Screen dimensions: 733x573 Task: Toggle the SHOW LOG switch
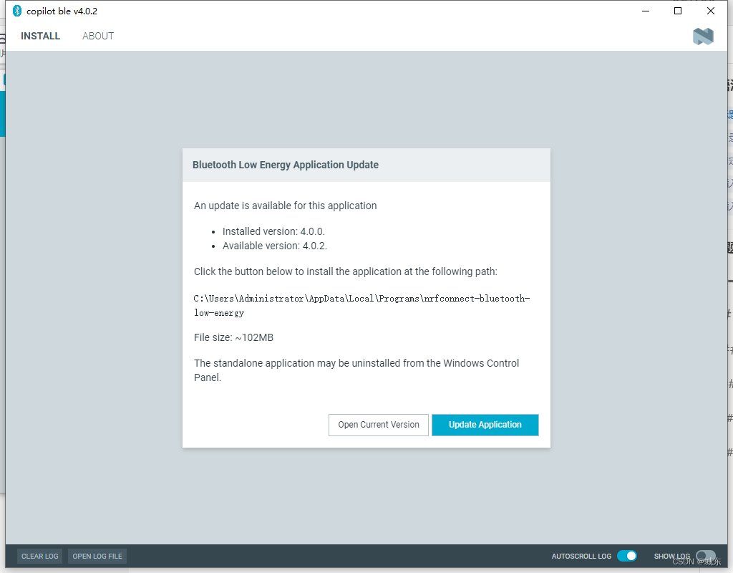click(705, 556)
